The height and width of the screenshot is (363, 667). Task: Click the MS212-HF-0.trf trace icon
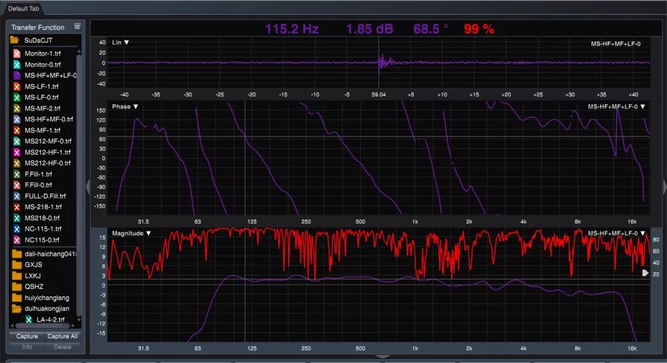point(17,163)
